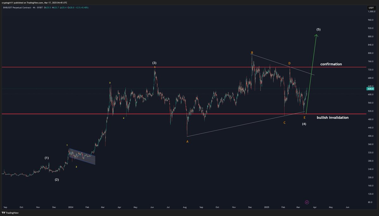Image resolution: width=379 pixels, height=216 pixels.
Task: Click the 520.0 price axis label
Action: (371, 111)
